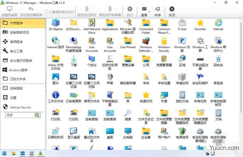Select the 电源选项 battery icon
Screen dimensions: 243x157
(182, 133)
